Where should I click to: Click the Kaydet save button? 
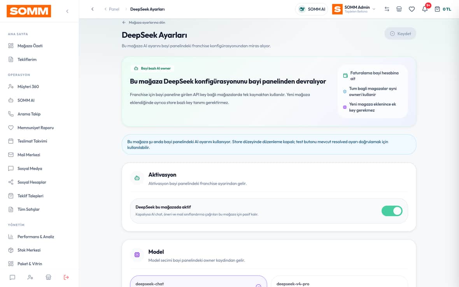[x=400, y=34]
